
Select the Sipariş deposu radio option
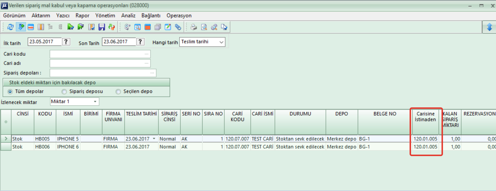pyautogui.click(x=64, y=92)
